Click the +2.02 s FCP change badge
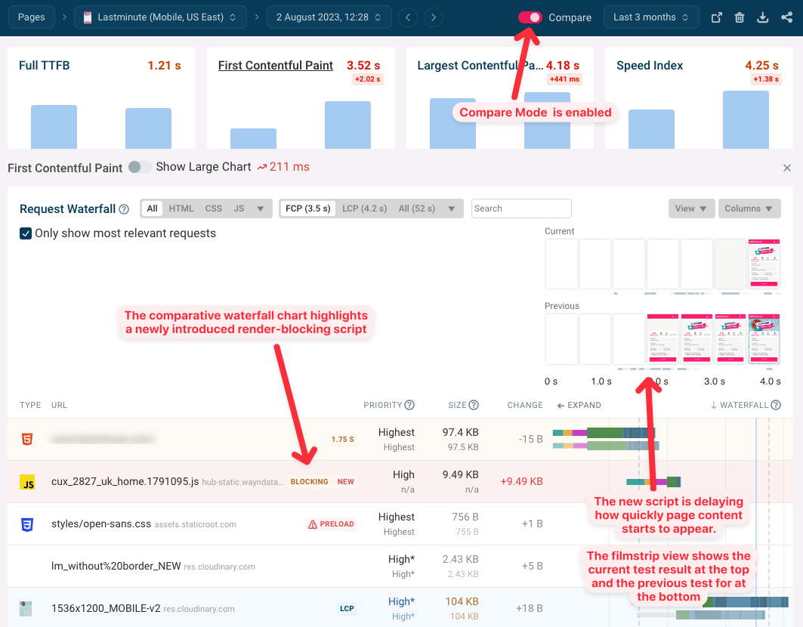Image resolution: width=803 pixels, height=627 pixels. coord(368,79)
